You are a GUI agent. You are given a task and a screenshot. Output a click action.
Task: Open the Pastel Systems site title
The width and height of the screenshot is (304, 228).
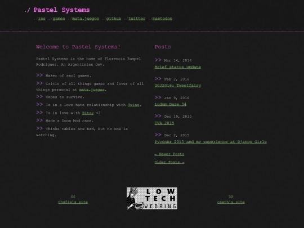(61, 10)
